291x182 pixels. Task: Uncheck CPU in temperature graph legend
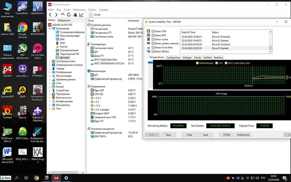(x=217, y=63)
